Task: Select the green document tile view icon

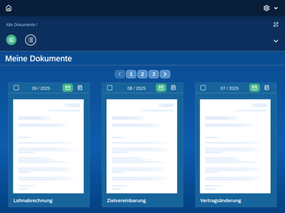Action: point(11,40)
